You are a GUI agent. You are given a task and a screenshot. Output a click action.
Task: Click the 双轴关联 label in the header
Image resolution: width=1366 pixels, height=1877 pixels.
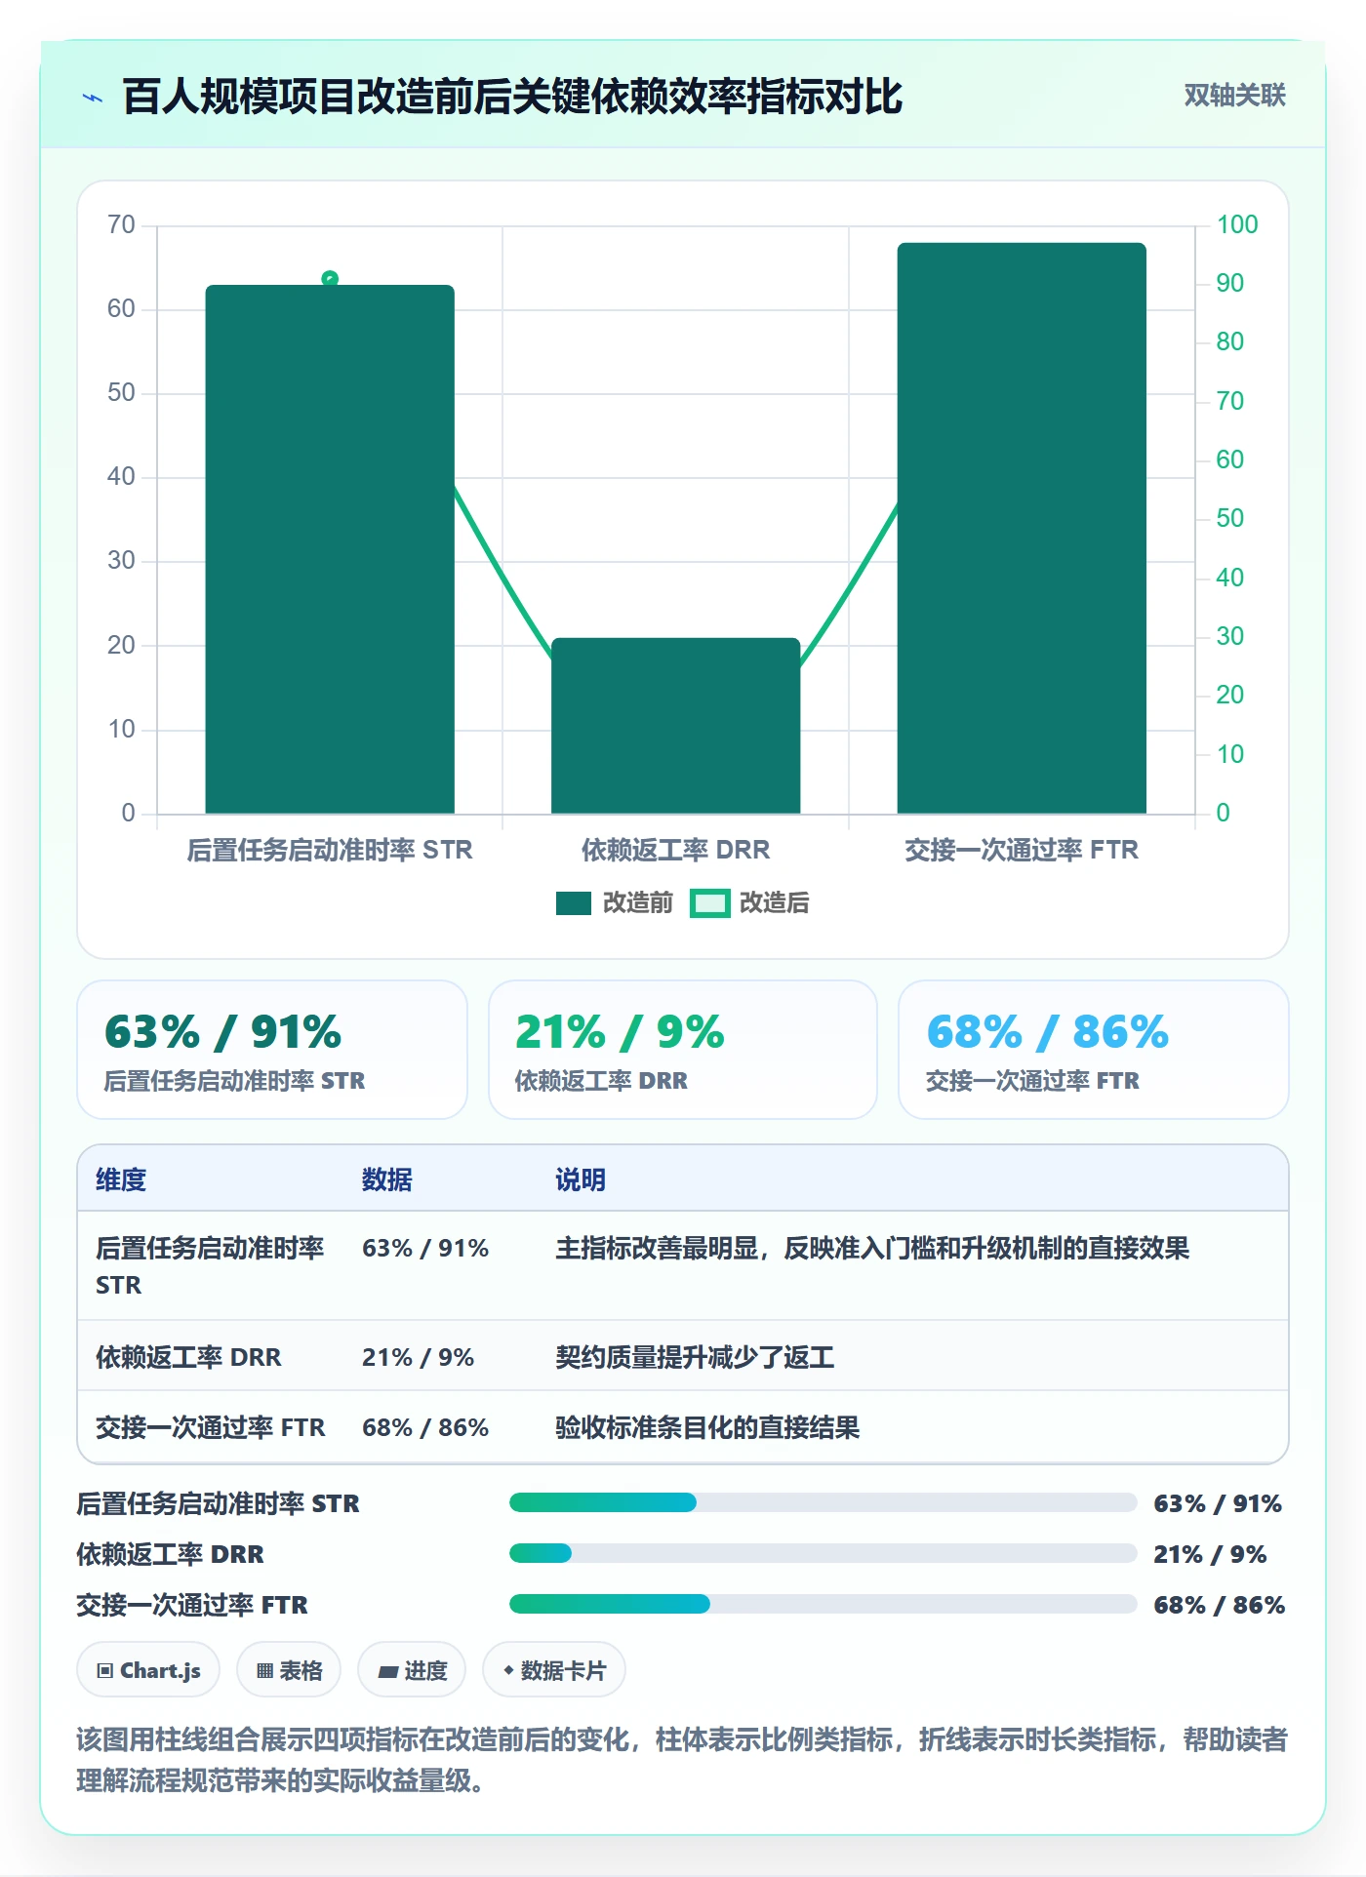point(1234,95)
